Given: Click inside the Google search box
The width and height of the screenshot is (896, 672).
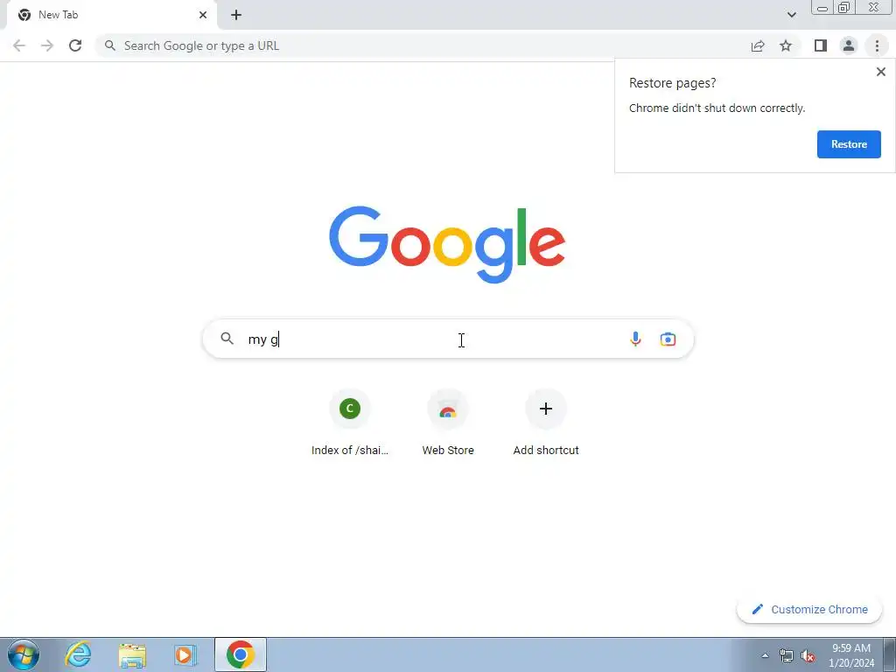Looking at the screenshot, I should tap(448, 339).
